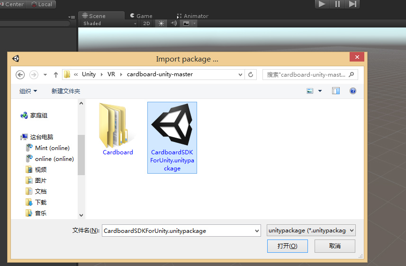Click the navigation pane scrollbar thumb
Screen dimensions: 406x266
[x=81, y=155]
